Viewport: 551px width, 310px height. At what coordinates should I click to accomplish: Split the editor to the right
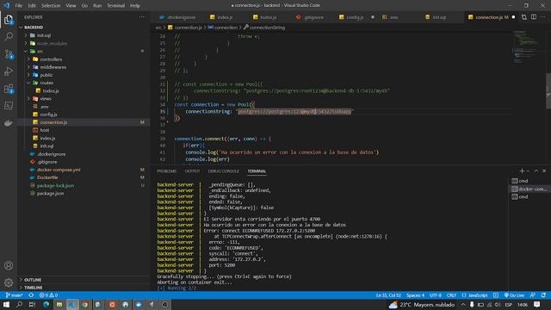coord(534,17)
